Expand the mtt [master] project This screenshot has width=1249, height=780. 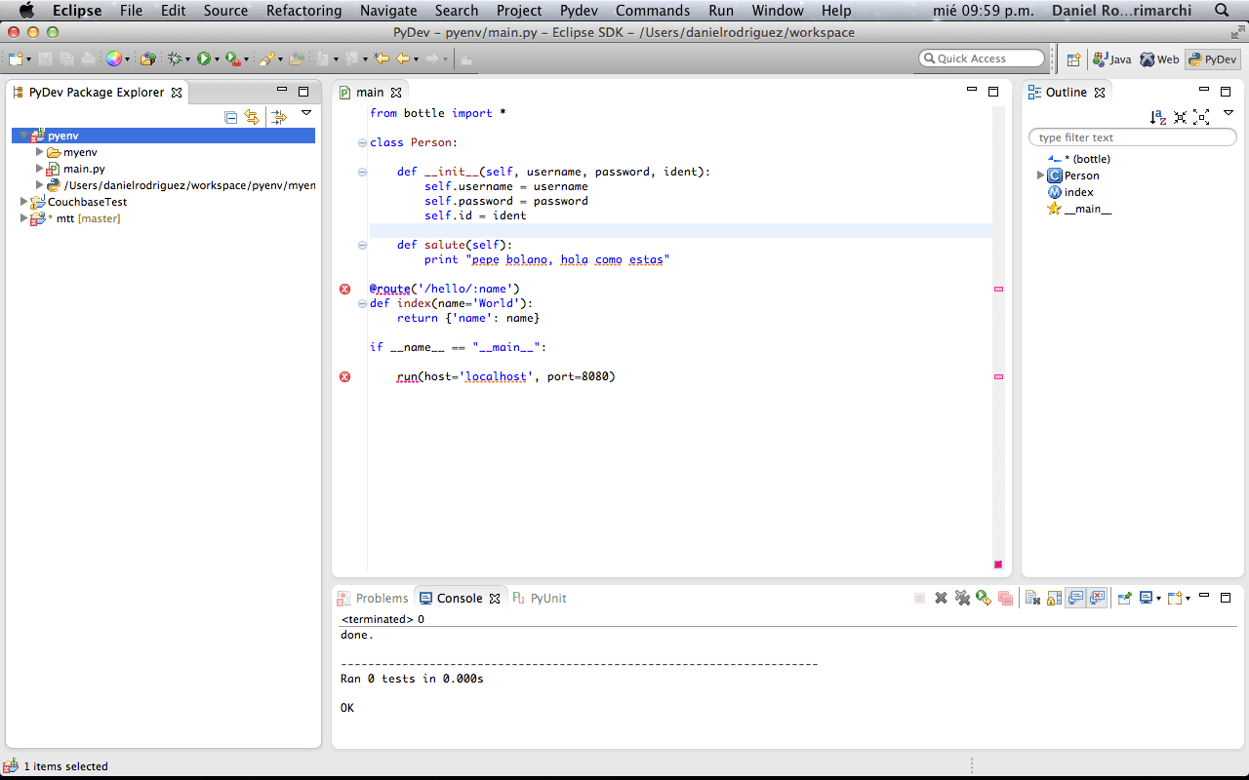coord(24,218)
